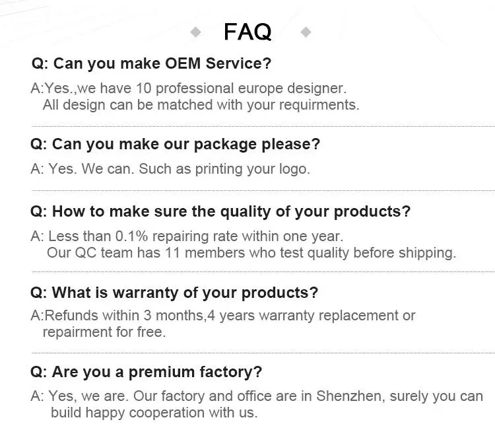Image resolution: width=495 pixels, height=428 pixels.
Task: Click the answer about 10 professional europe designer
Action: (x=188, y=88)
